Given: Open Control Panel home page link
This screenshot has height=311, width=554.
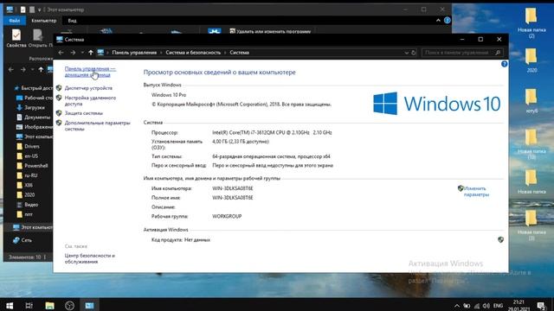Looking at the screenshot, I should 90,72.
